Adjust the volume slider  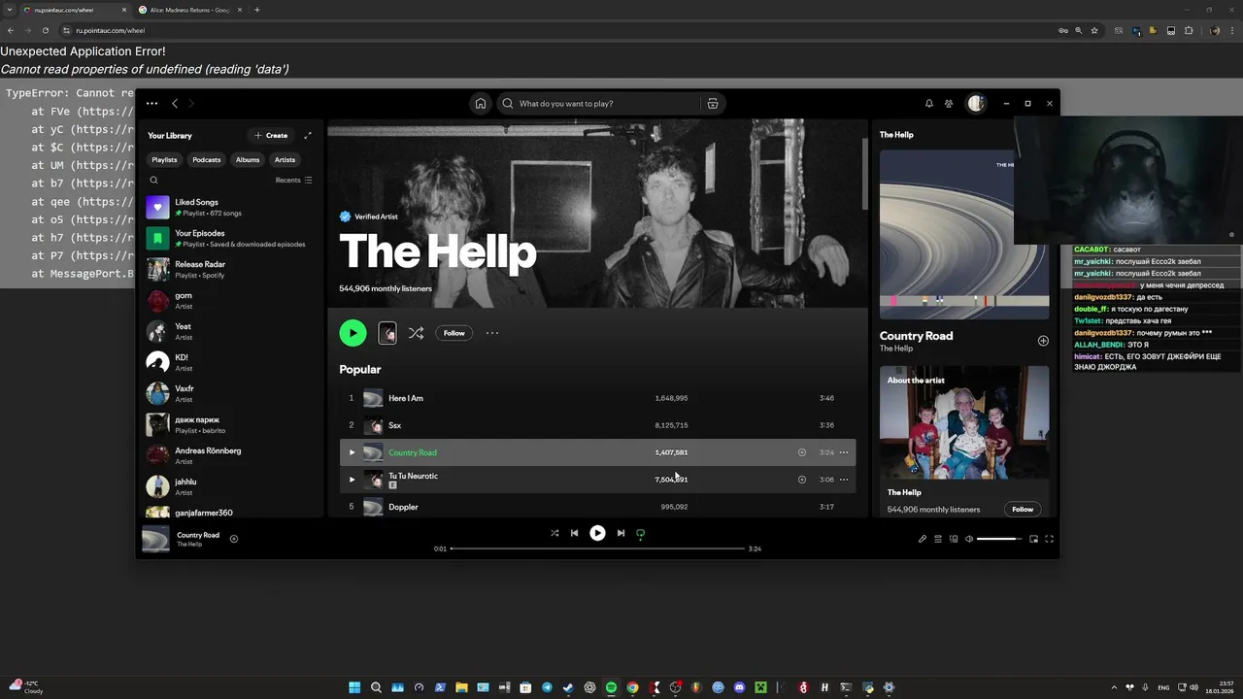(999, 539)
